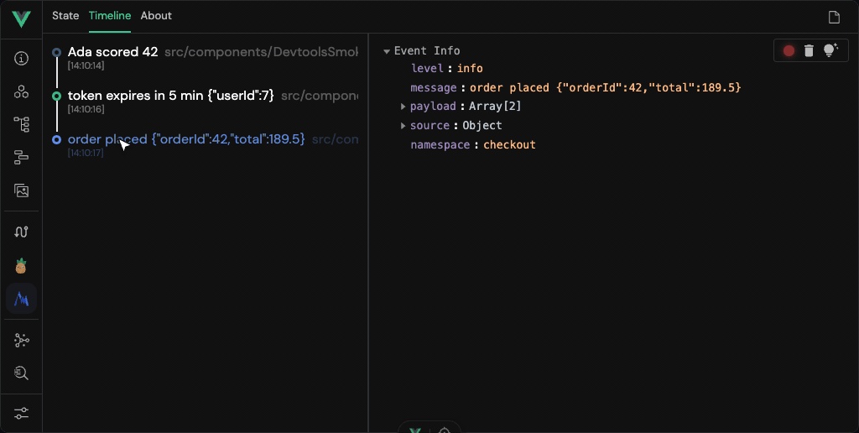Click the Vue logo icon

point(21,19)
